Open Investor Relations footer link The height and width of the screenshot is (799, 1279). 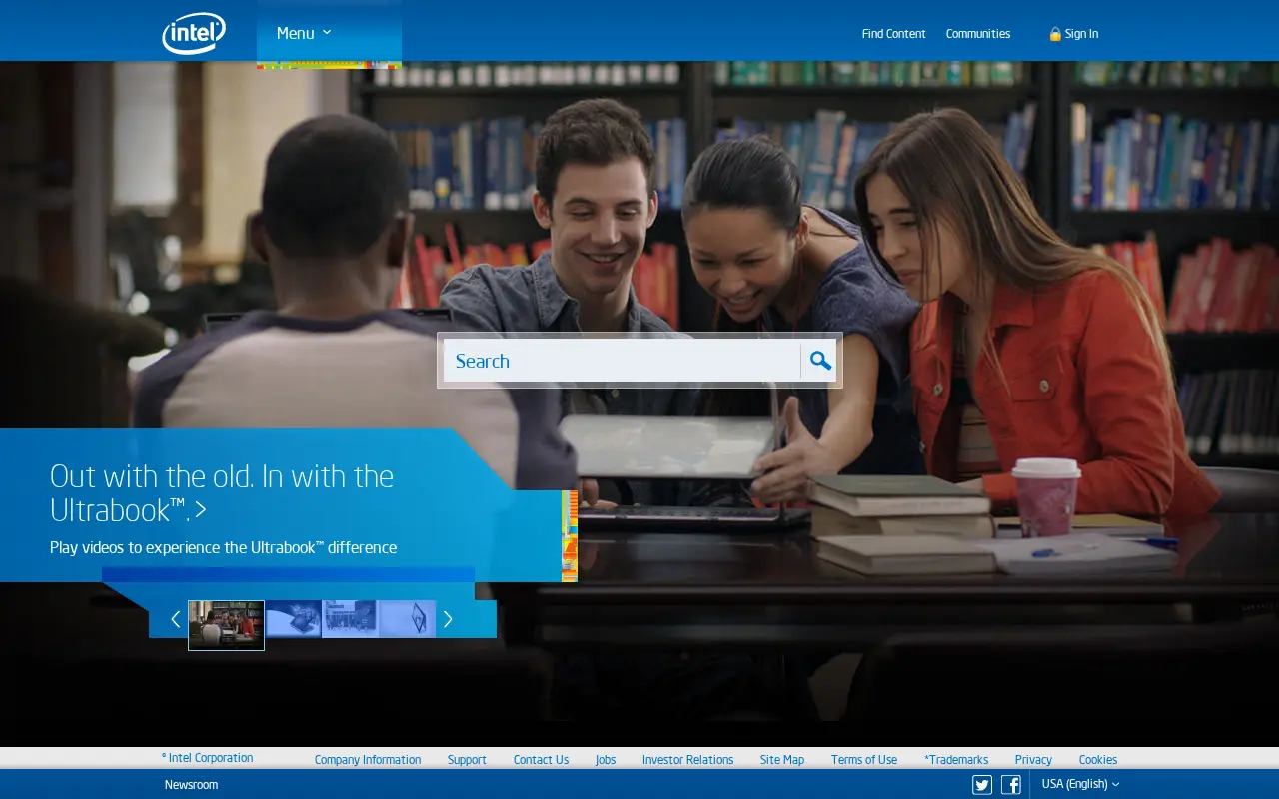pos(687,760)
